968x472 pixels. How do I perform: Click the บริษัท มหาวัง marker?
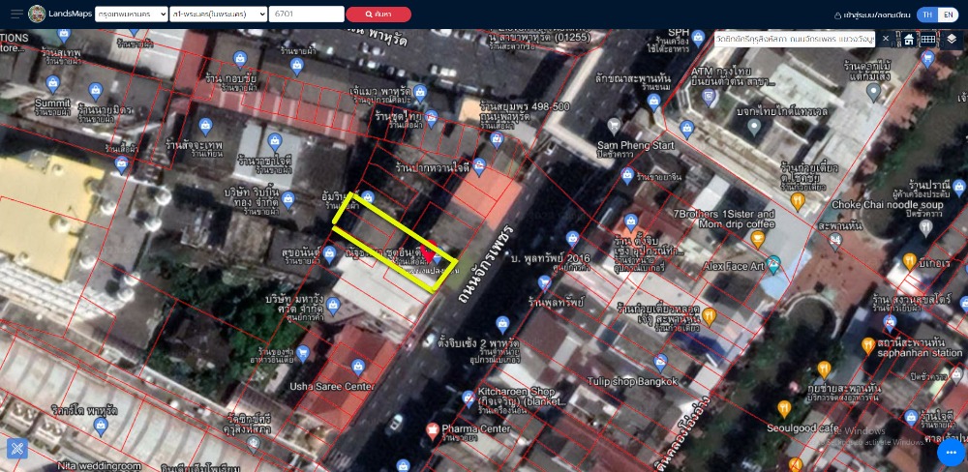(x=333, y=304)
